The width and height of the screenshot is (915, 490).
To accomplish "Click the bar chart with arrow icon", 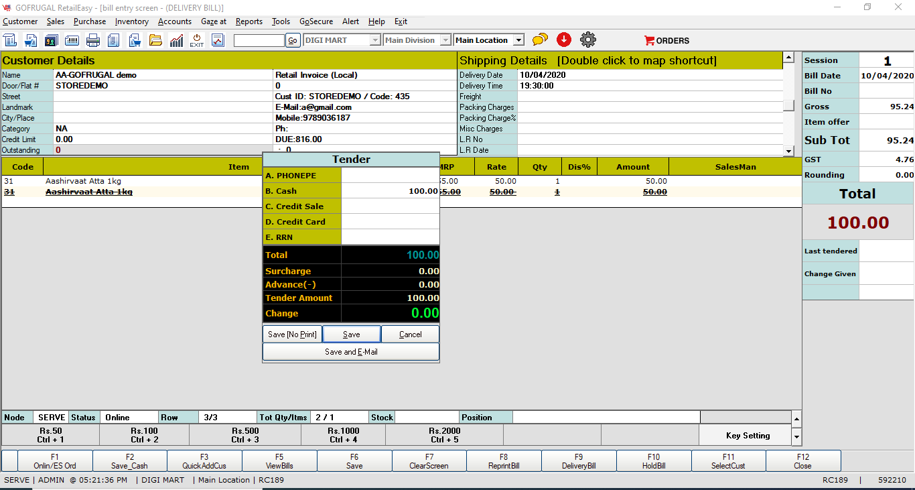I will click(176, 40).
